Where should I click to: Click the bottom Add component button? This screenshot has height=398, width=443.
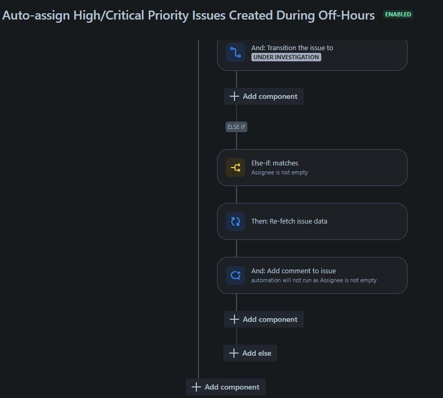(225, 387)
